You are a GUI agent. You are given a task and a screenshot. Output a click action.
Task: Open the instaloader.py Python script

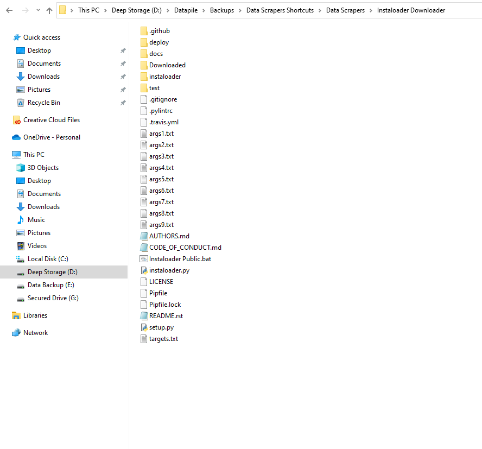(x=169, y=270)
